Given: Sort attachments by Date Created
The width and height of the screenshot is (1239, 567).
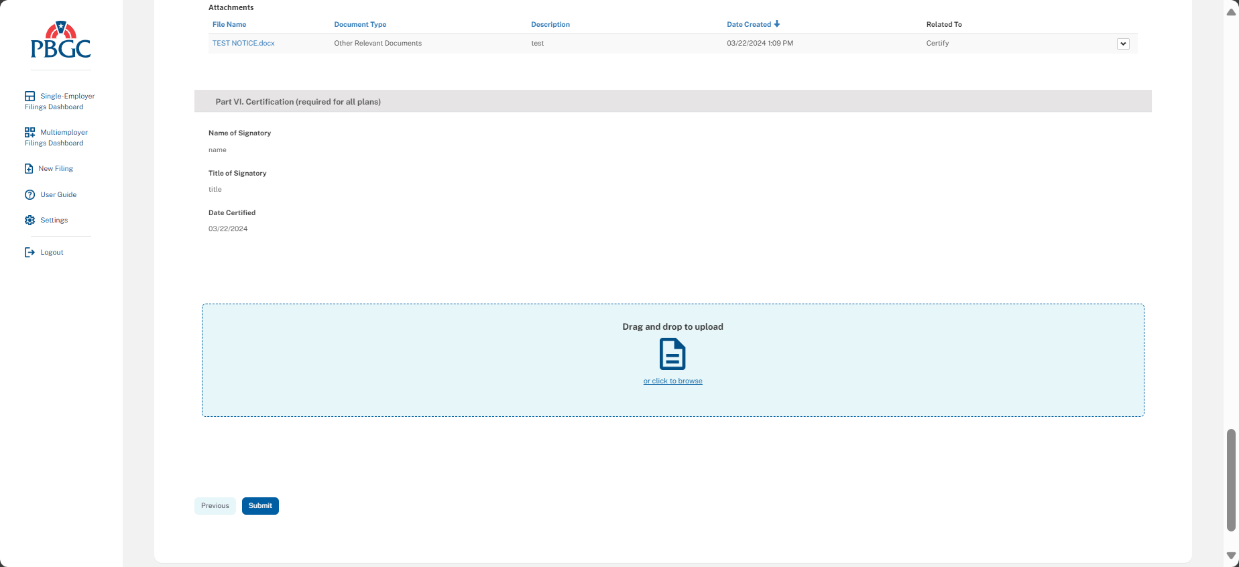Looking at the screenshot, I should 749,25.
